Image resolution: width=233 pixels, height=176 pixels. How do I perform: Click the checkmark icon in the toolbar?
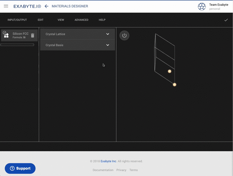click(226, 20)
